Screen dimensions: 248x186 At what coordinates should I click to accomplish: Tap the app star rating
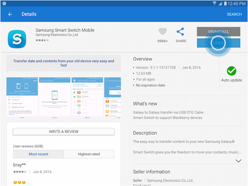(42, 40)
